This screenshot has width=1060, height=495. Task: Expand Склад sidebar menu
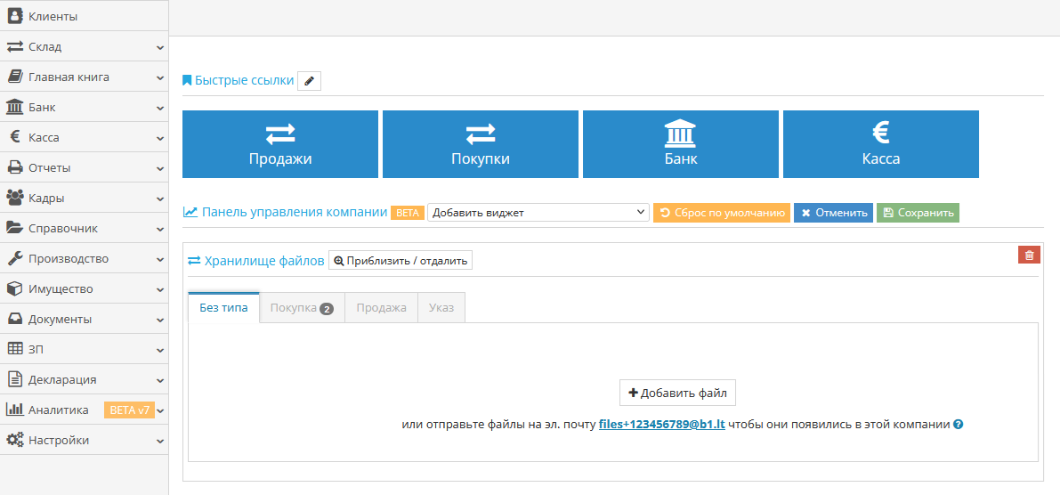click(x=84, y=46)
